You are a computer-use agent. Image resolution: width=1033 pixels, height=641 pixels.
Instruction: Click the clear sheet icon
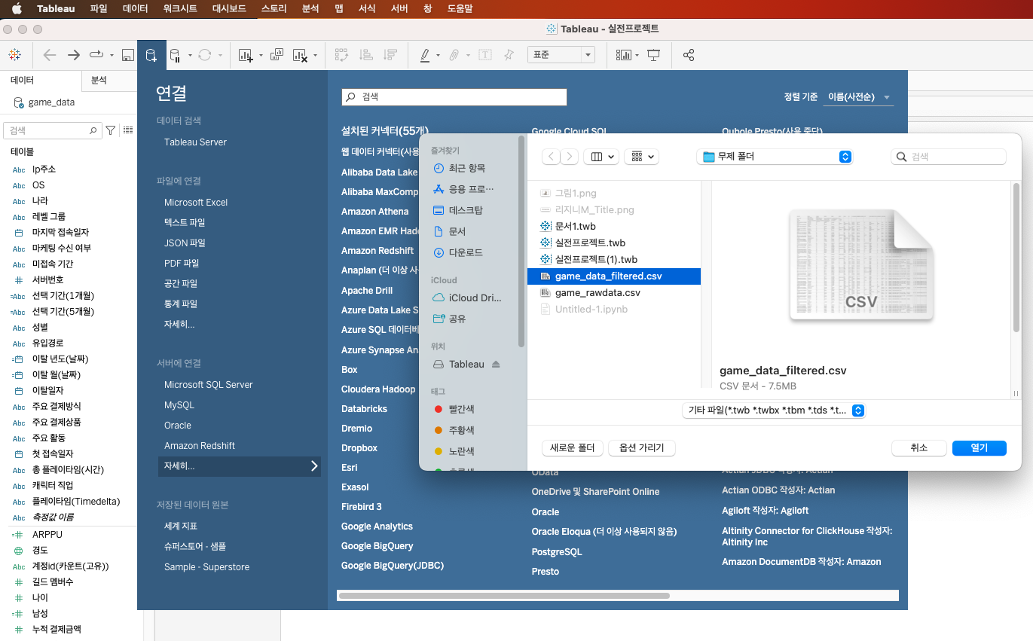[x=300, y=55]
